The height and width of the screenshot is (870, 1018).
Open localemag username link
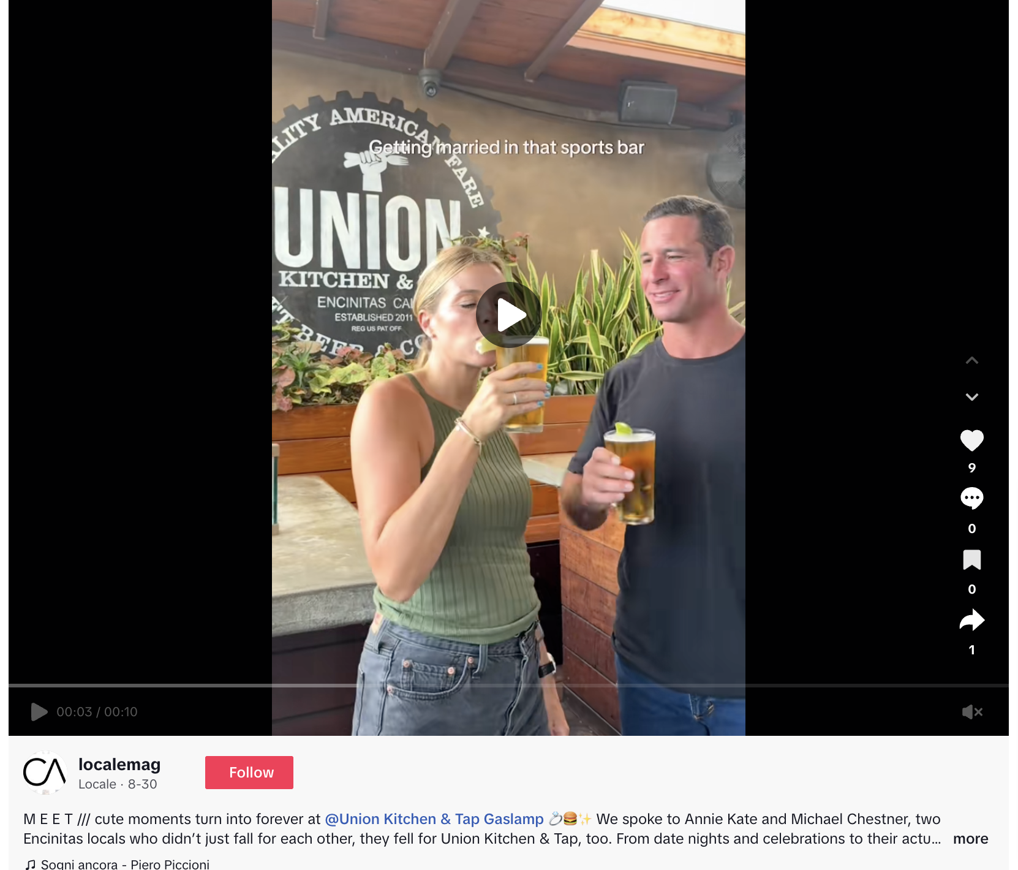[x=119, y=764]
